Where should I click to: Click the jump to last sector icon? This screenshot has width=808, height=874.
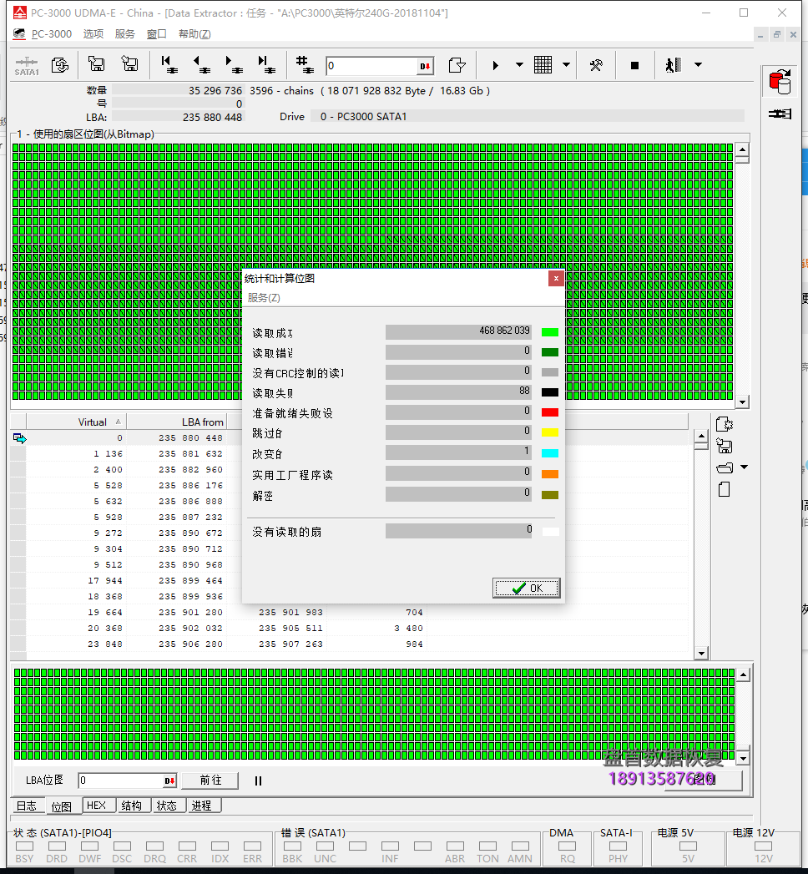pos(263,64)
